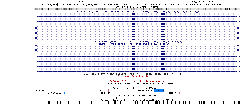Click the A-rich repeat marker
This screenshot has height=104, width=240.
point(113,93)
